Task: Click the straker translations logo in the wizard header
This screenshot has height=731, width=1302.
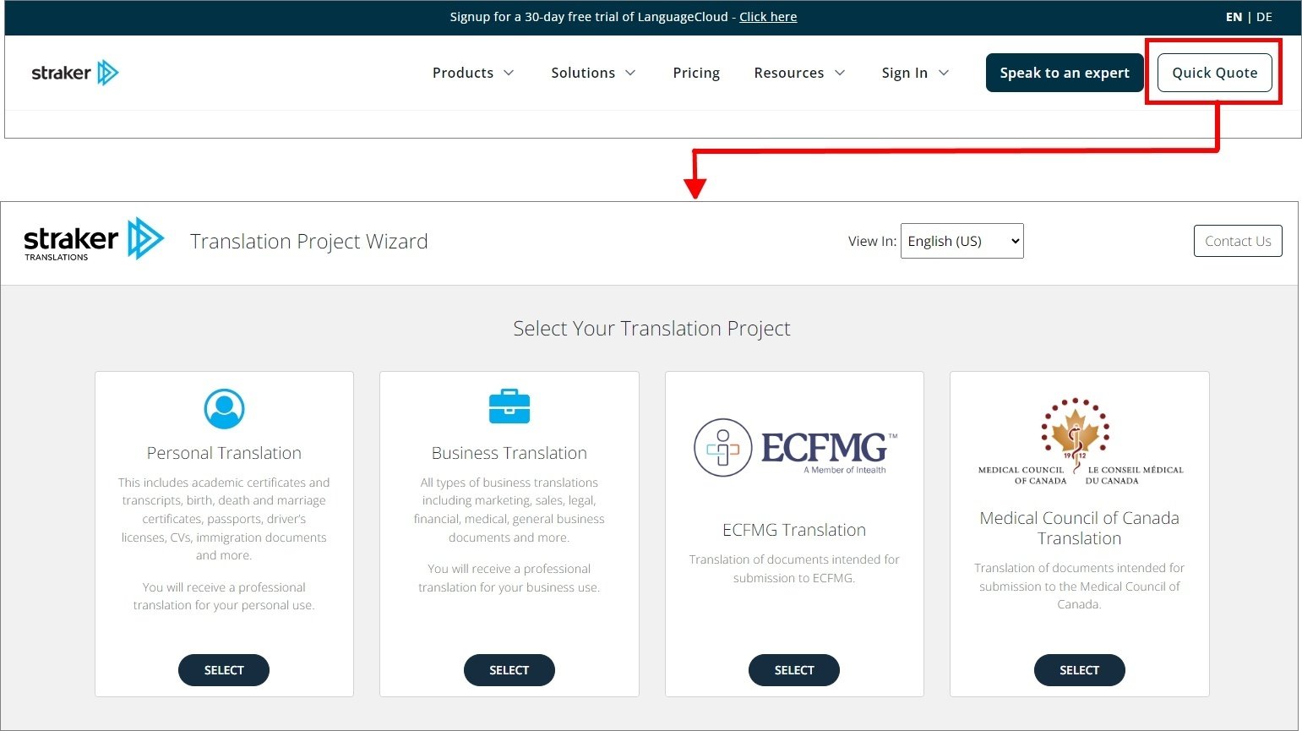Action: click(x=93, y=240)
